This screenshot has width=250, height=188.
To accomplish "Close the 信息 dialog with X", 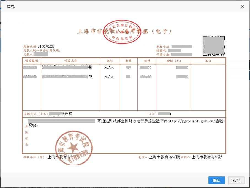I will coord(242,7).
